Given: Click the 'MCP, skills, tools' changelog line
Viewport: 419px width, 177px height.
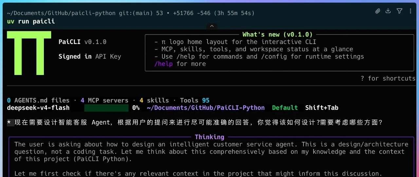Looking at the screenshot, I should [254, 49].
